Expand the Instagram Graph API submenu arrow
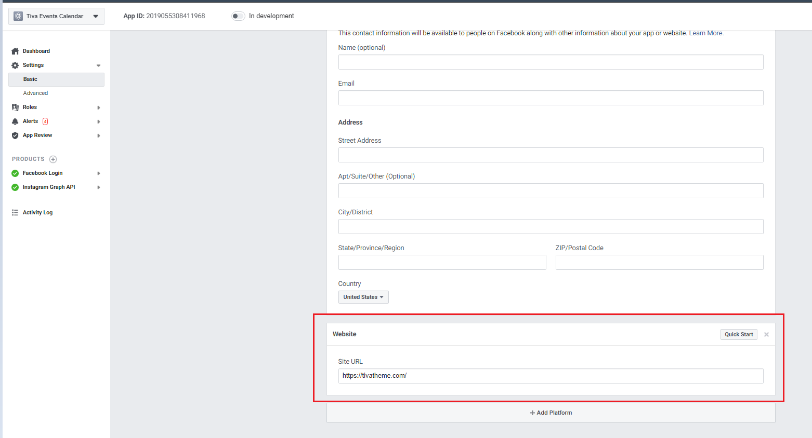 click(98, 187)
